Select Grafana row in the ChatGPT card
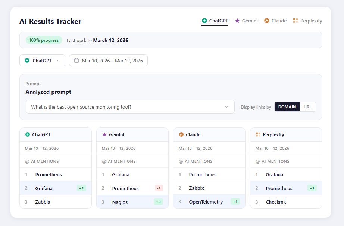Screen dimensions: 344x226 click(x=56, y=188)
